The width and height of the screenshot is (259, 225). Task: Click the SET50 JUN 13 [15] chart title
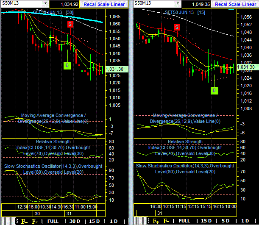tap(185, 12)
